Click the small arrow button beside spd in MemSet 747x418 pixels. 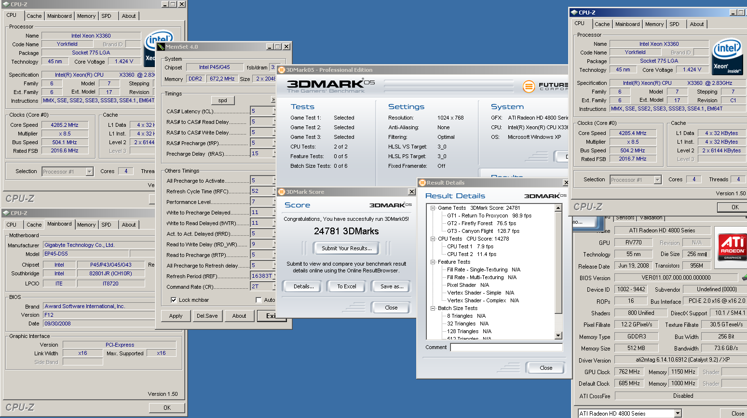tap(273, 100)
